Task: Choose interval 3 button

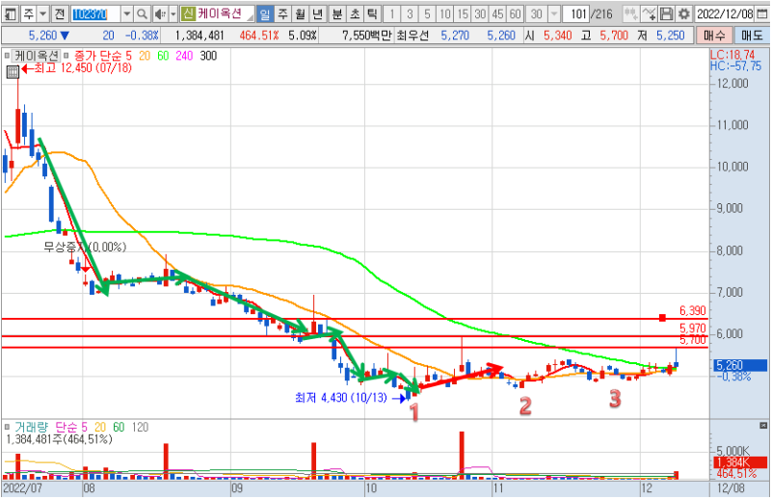Action: tap(410, 13)
